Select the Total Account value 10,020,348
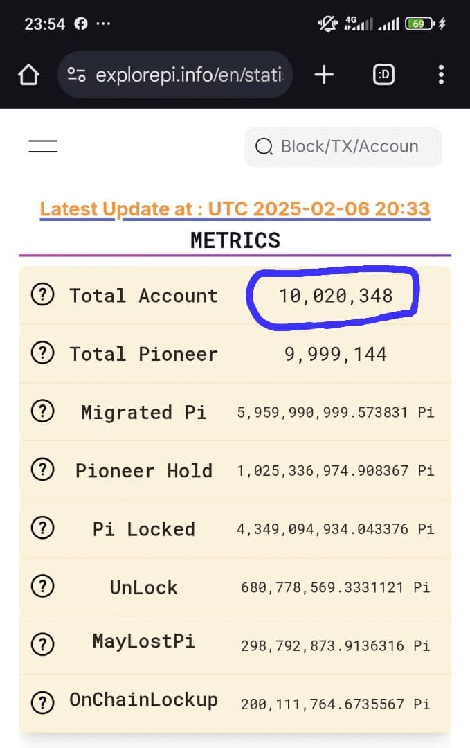Viewport: 470px width, 748px height. [336, 296]
